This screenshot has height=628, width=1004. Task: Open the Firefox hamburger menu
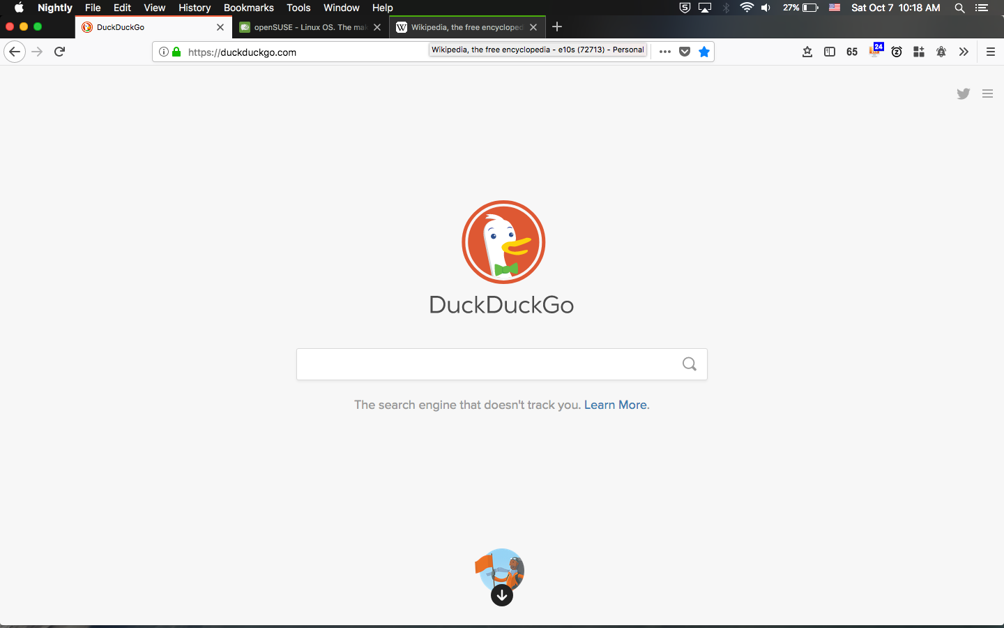[990, 52]
